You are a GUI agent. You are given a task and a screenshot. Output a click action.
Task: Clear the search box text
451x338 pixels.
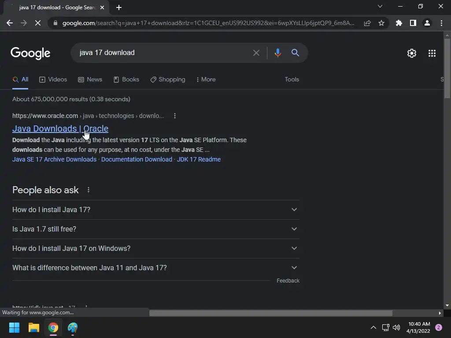256,53
